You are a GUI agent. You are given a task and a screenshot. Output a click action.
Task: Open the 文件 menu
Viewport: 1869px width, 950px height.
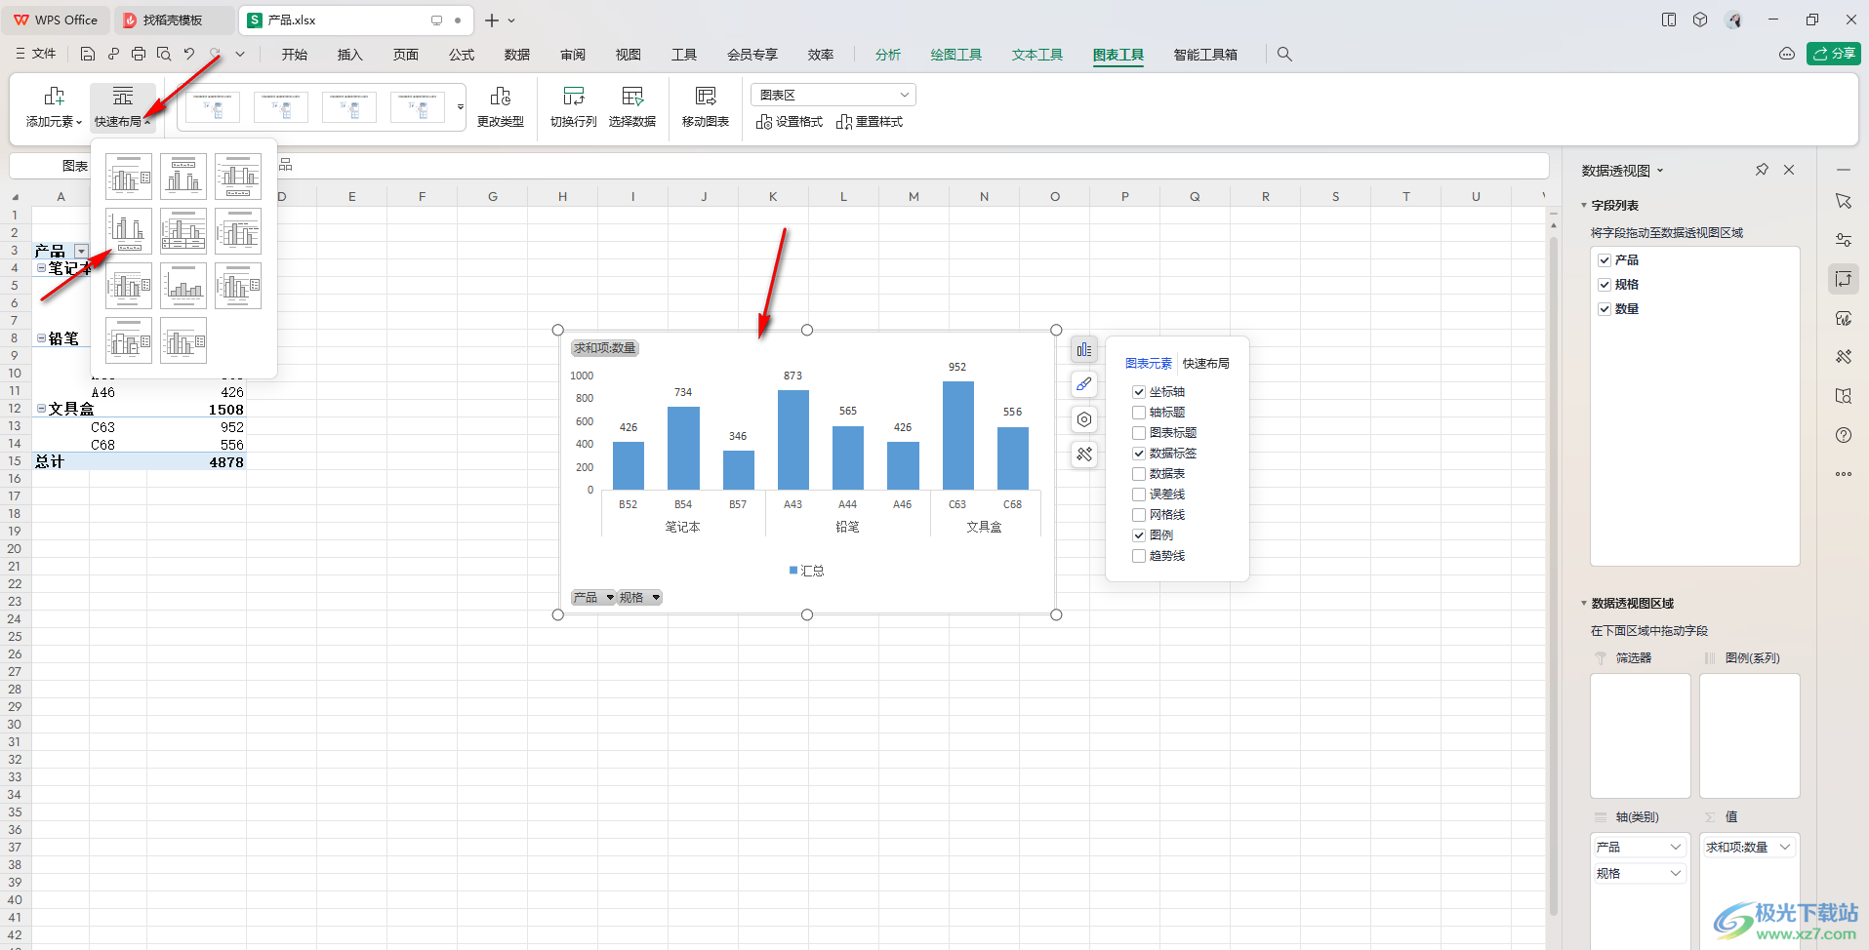tap(36, 54)
